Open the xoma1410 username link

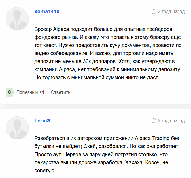(x=47, y=12)
